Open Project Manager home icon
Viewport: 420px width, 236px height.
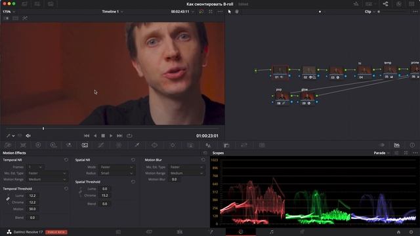pos(398,232)
